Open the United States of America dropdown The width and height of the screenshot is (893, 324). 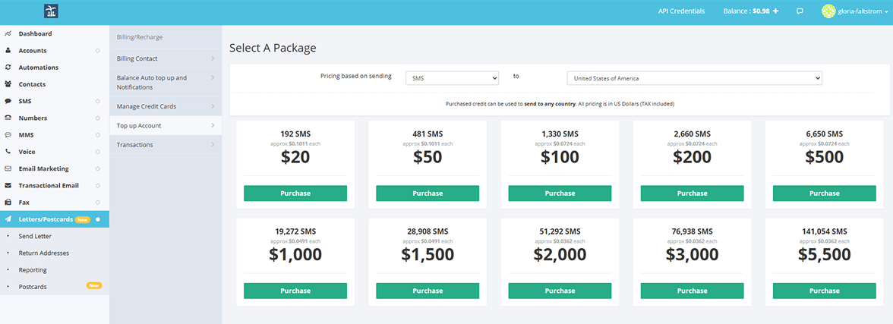[x=694, y=78]
